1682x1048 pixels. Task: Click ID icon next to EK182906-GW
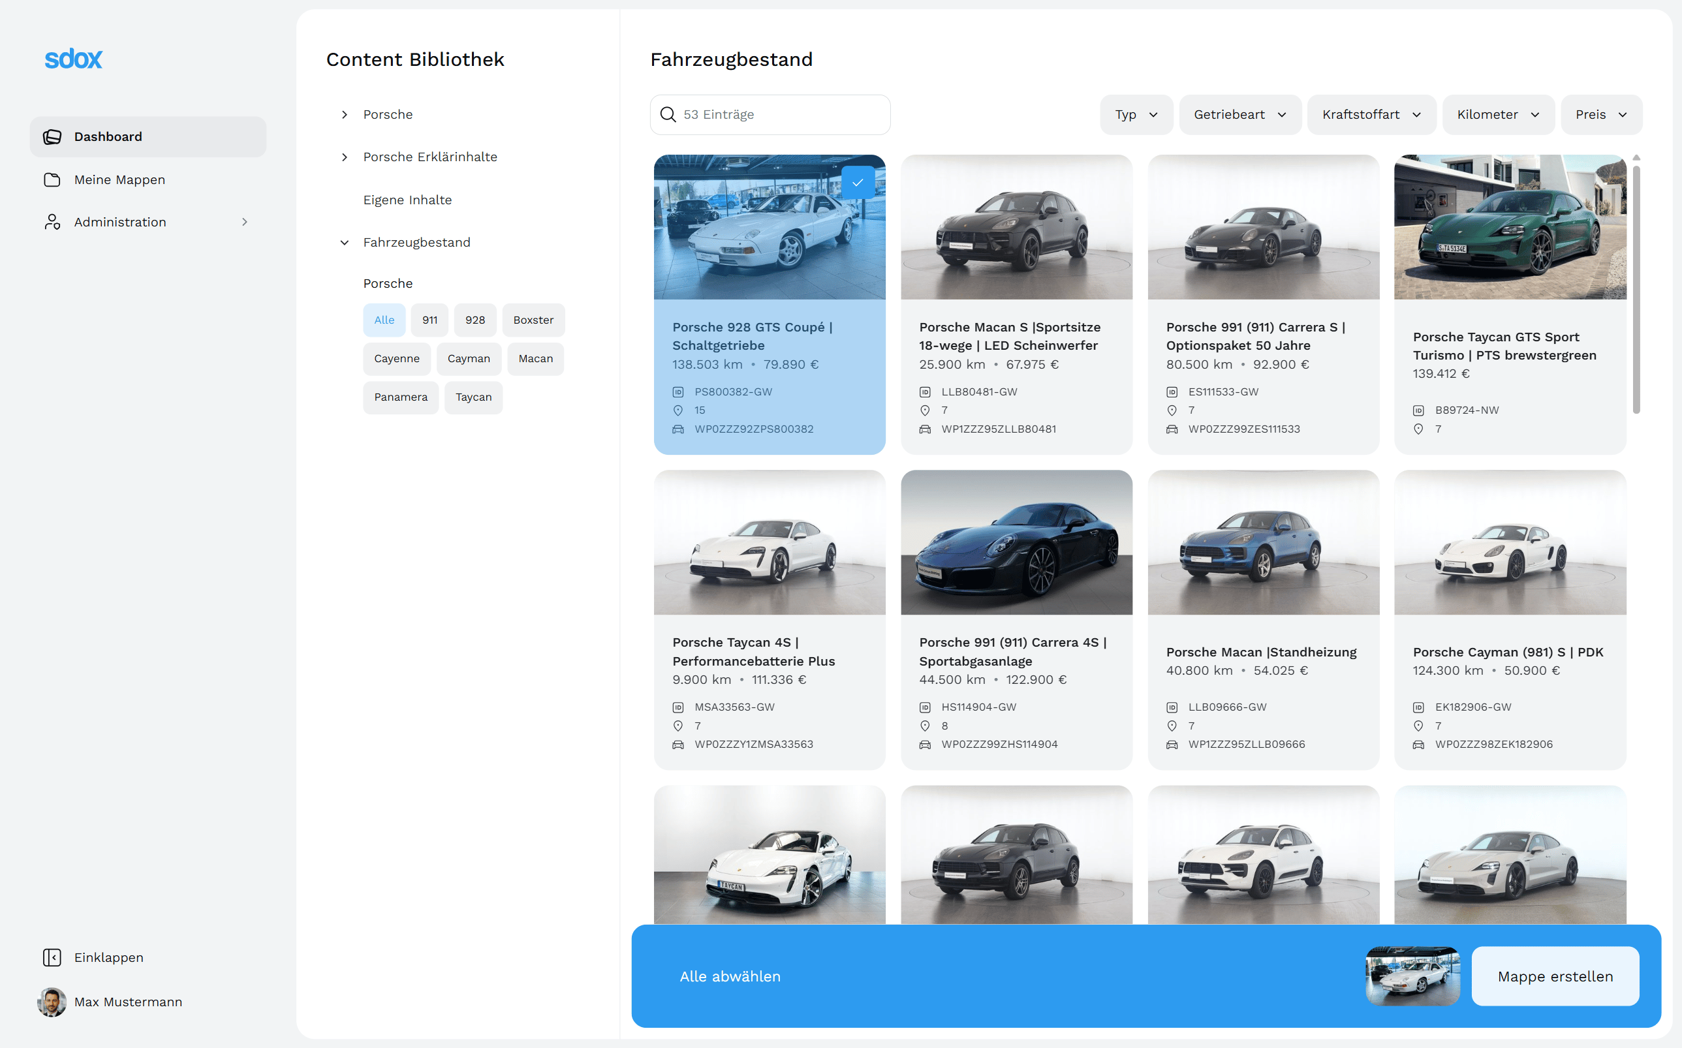[1418, 707]
